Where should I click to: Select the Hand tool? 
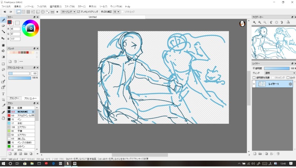point(3,118)
